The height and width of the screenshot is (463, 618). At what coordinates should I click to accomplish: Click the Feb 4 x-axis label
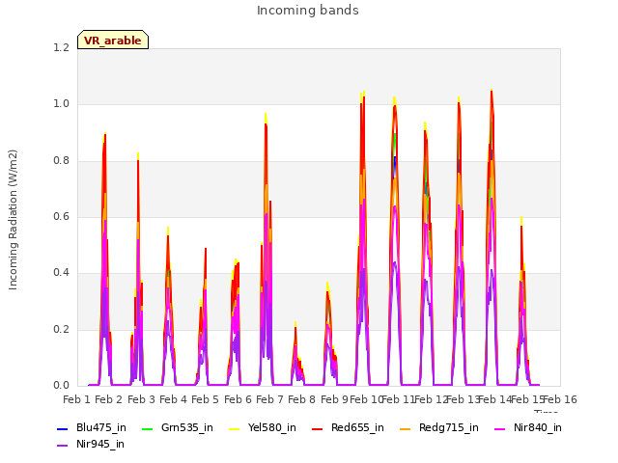[173, 399]
